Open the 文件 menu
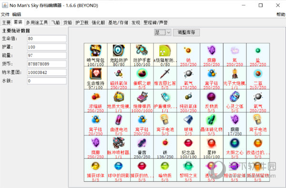Viewport: 286px width, 188px height. pyautogui.click(x=5, y=14)
